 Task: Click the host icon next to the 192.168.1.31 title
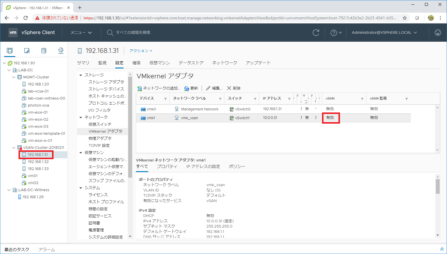80,51
